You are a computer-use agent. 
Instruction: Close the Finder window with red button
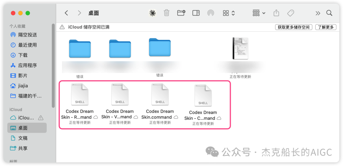(13, 13)
